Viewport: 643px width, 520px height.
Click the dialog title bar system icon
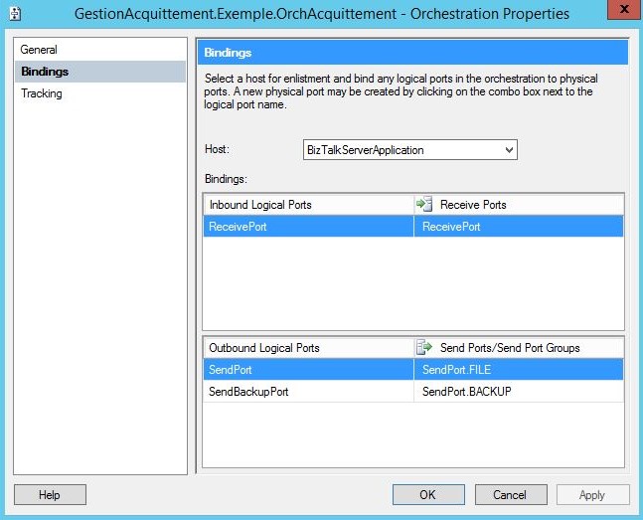point(14,14)
